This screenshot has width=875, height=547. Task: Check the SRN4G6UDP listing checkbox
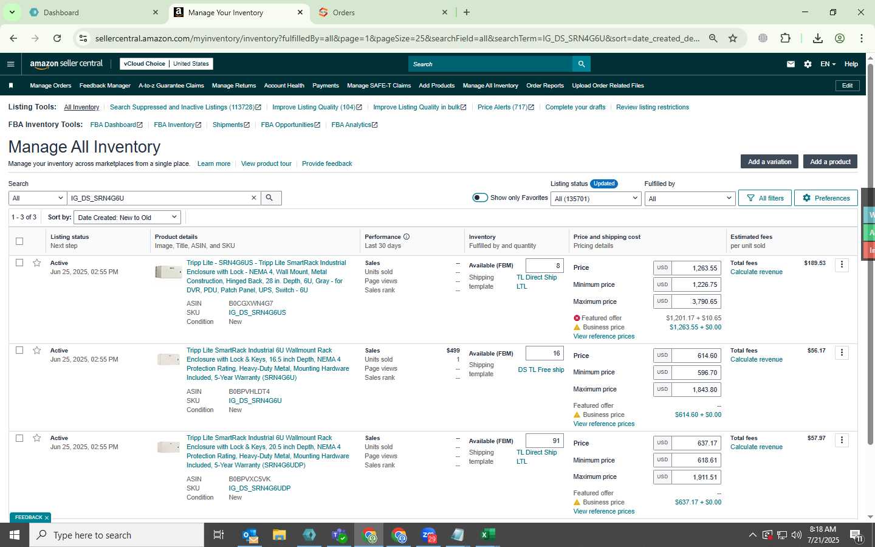(x=19, y=438)
